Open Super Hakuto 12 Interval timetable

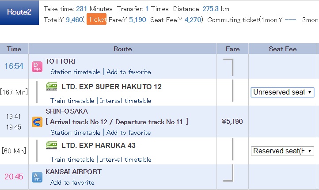coord(125,101)
